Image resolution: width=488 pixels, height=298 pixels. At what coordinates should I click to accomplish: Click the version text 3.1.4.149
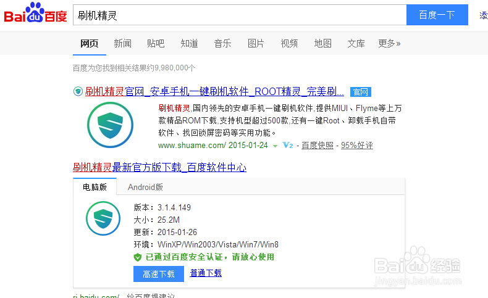pos(174,207)
